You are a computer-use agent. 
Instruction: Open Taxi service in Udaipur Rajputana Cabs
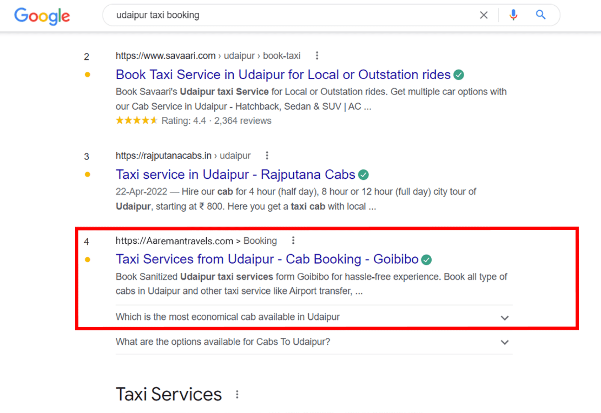point(235,175)
